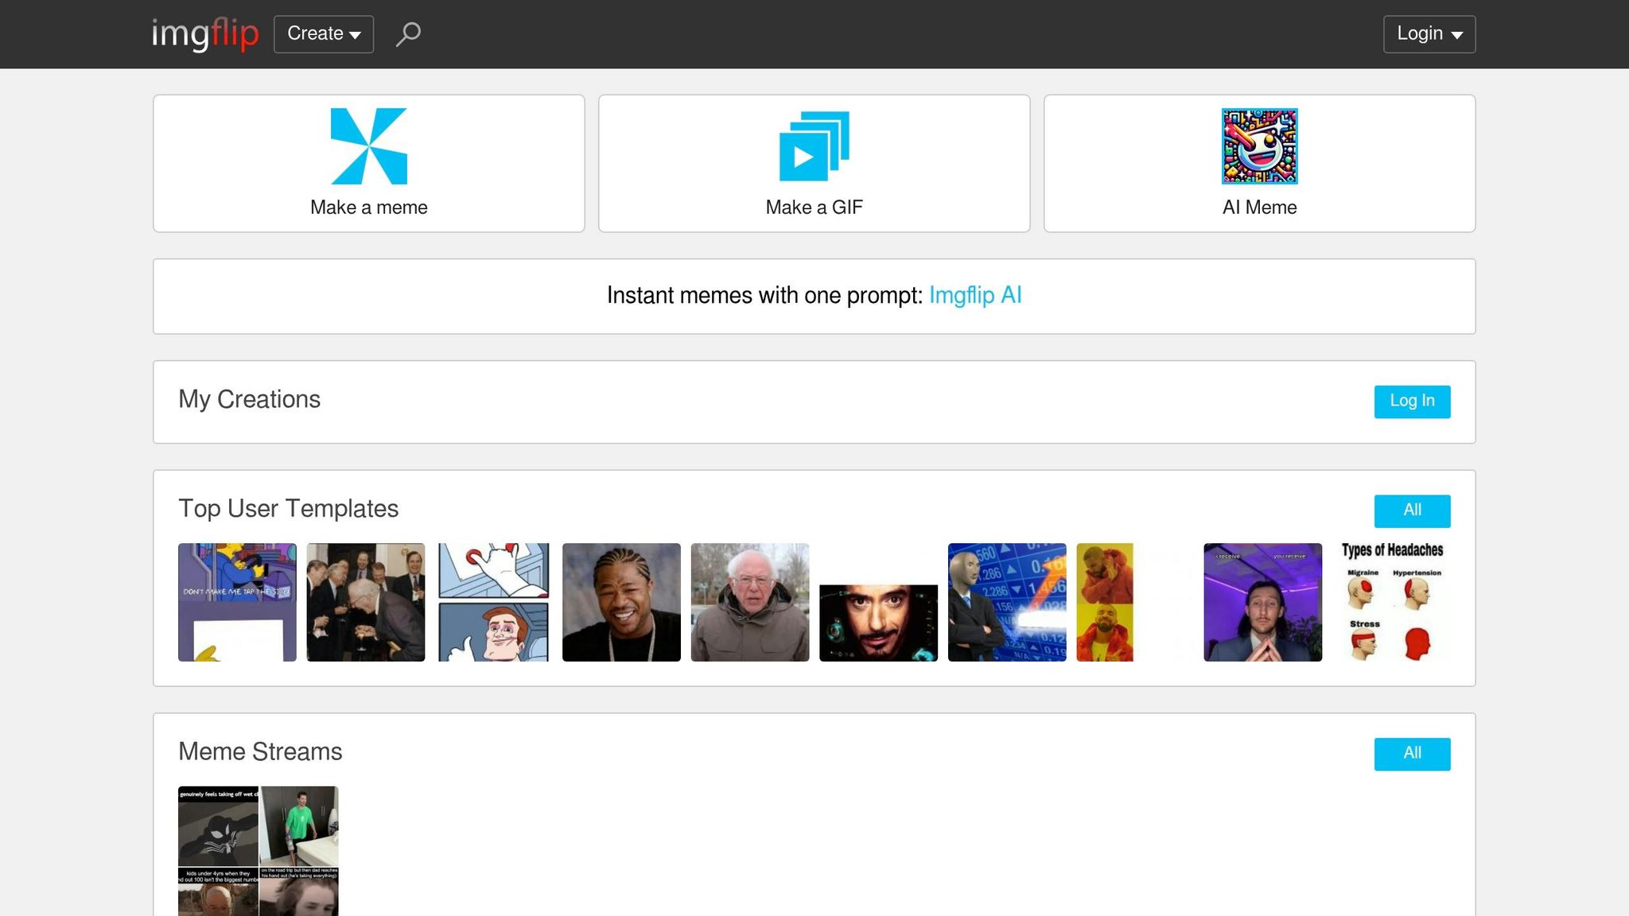Open the laughing men in suits template
The height and width of the screenshot is (916, 1629).
[366, 602]
